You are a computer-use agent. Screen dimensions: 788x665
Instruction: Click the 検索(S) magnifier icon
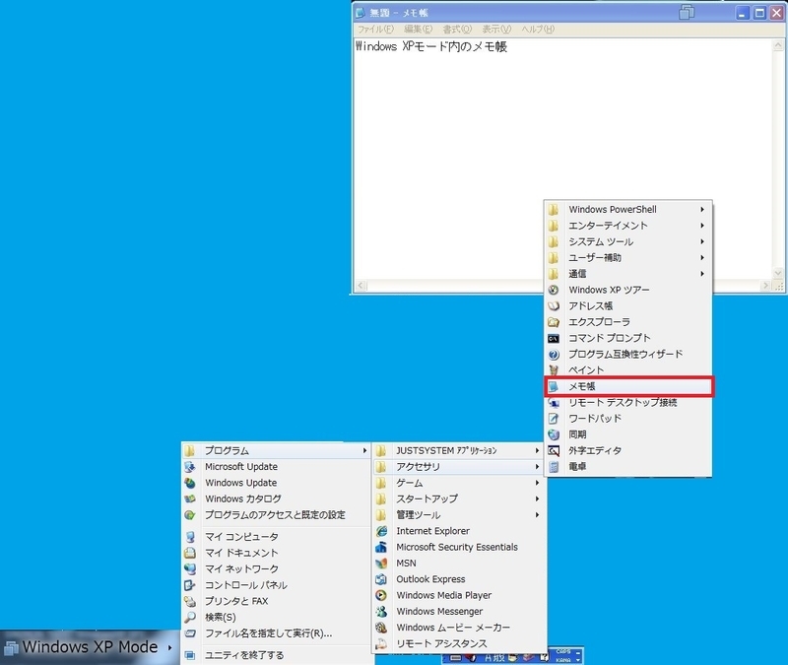point(189,618)
